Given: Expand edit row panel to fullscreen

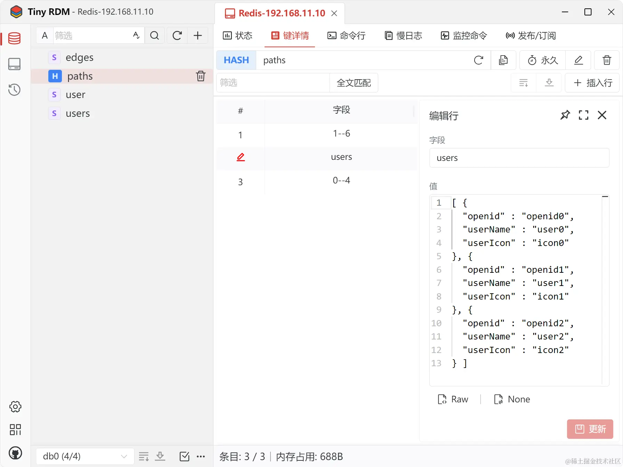Looking at the screenshot, I should 584,115.
